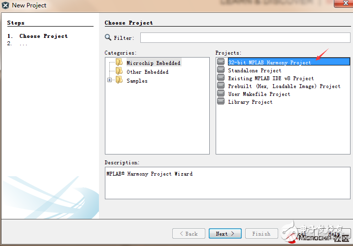The image size is (353, 246).
Task: Click the Next button
Action: click(x=225, y=234)
